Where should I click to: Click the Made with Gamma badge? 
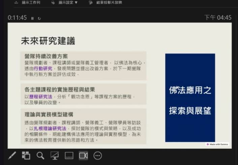217,144
